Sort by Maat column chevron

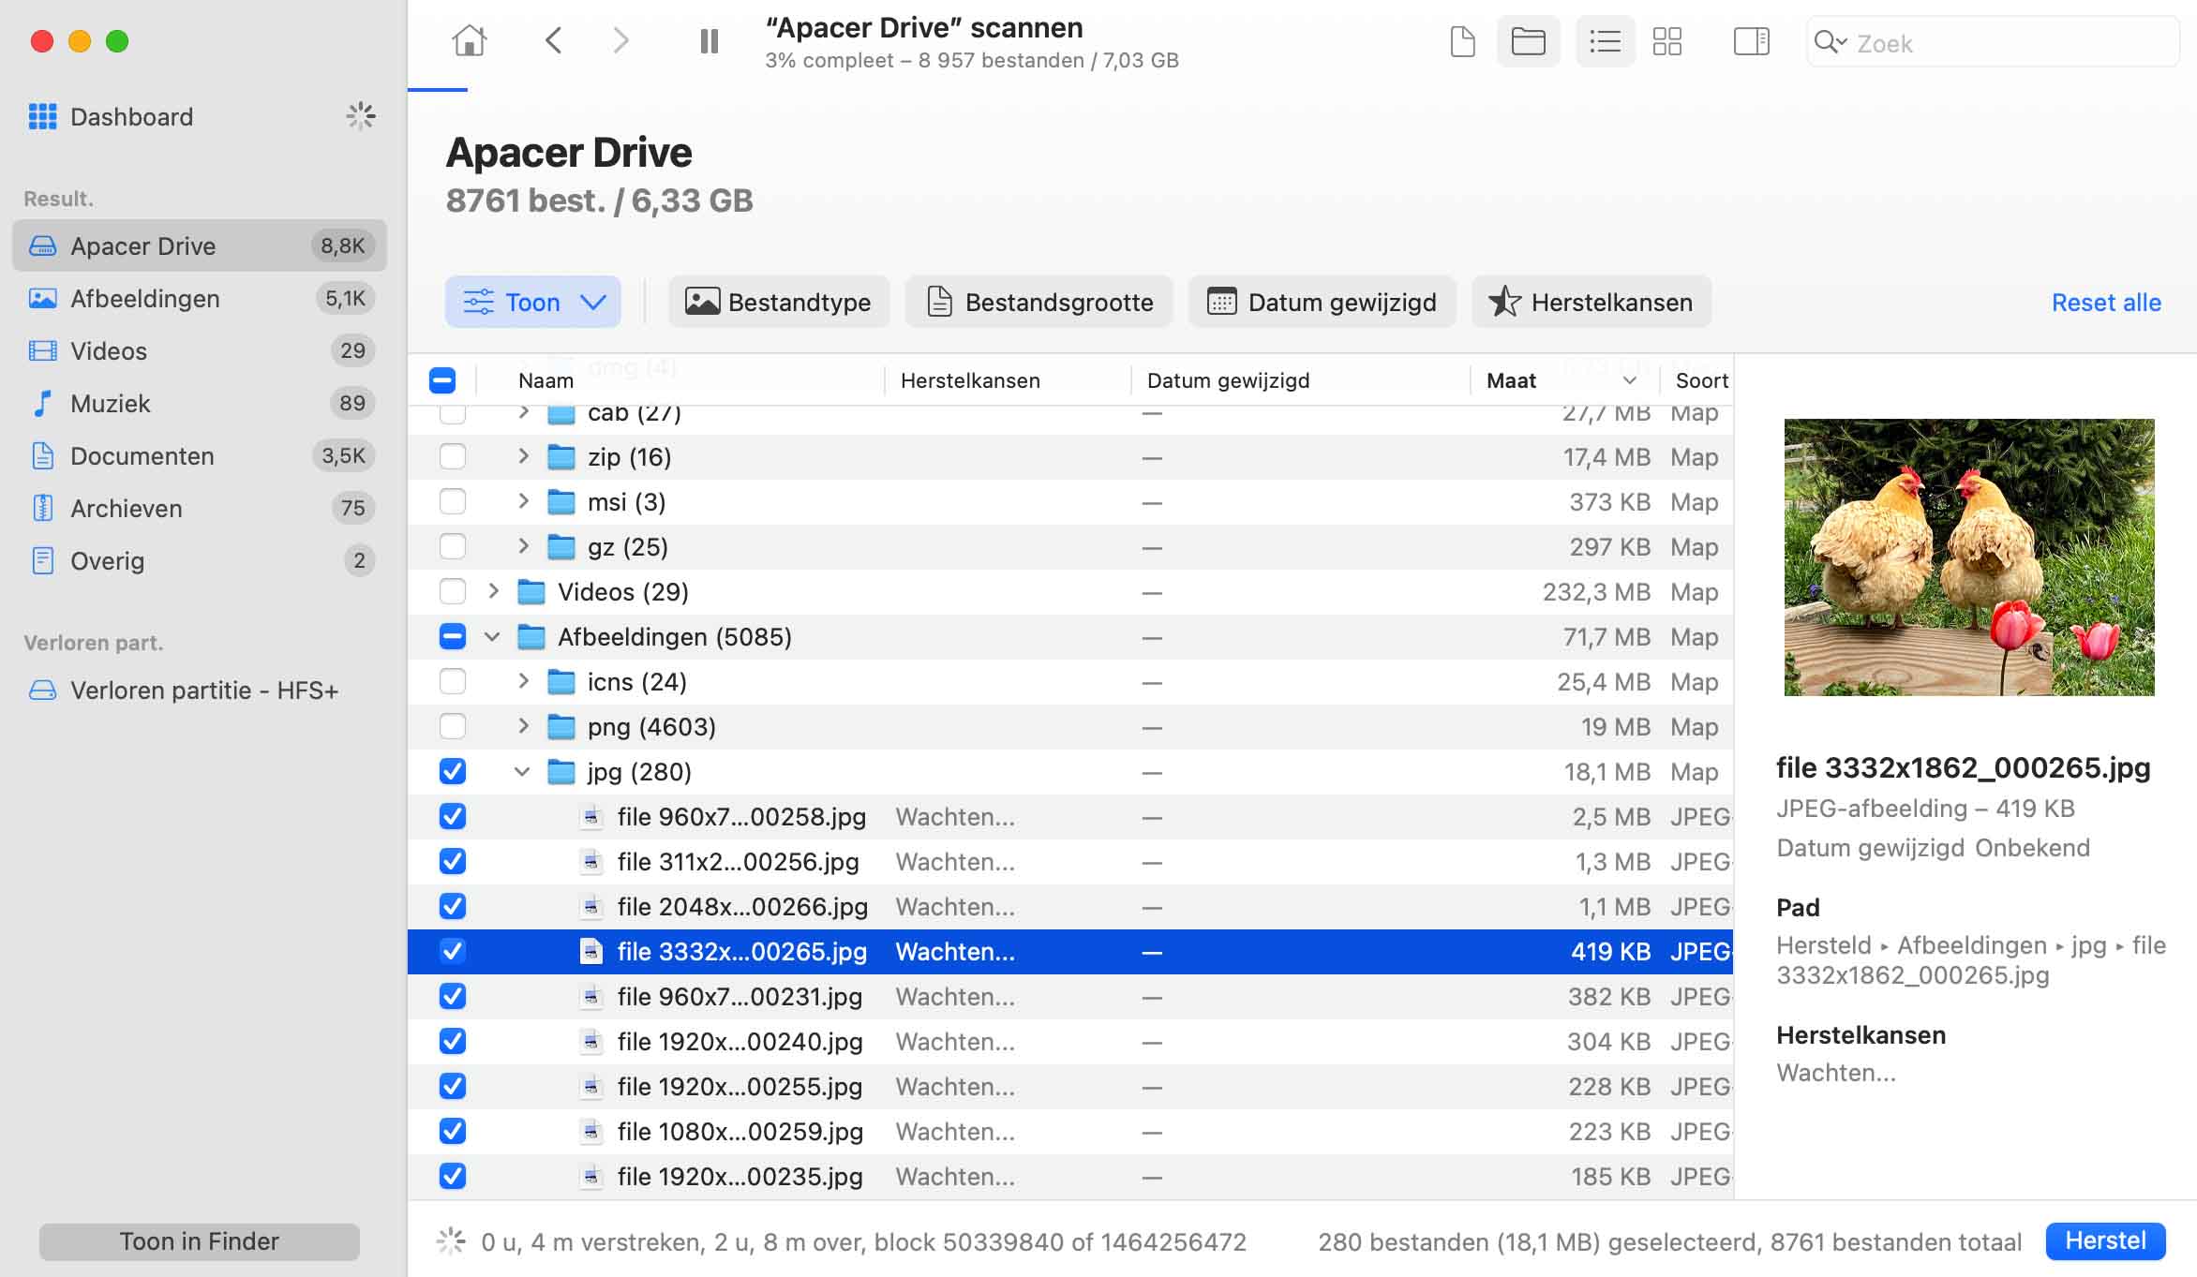tap(1629, 380)
